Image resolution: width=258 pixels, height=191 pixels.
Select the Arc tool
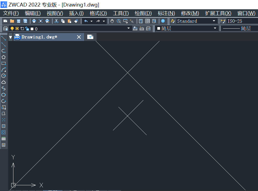(x=4, y=70)
